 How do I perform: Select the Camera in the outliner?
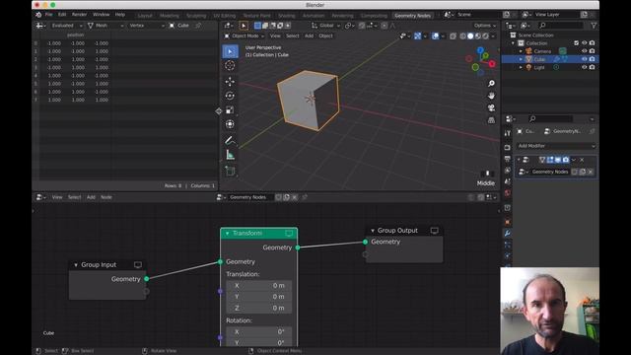click(542, 51)
